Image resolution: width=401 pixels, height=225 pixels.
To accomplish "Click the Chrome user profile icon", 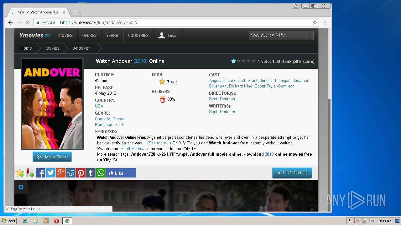I will pyautogui.click(x=295, y=6).
